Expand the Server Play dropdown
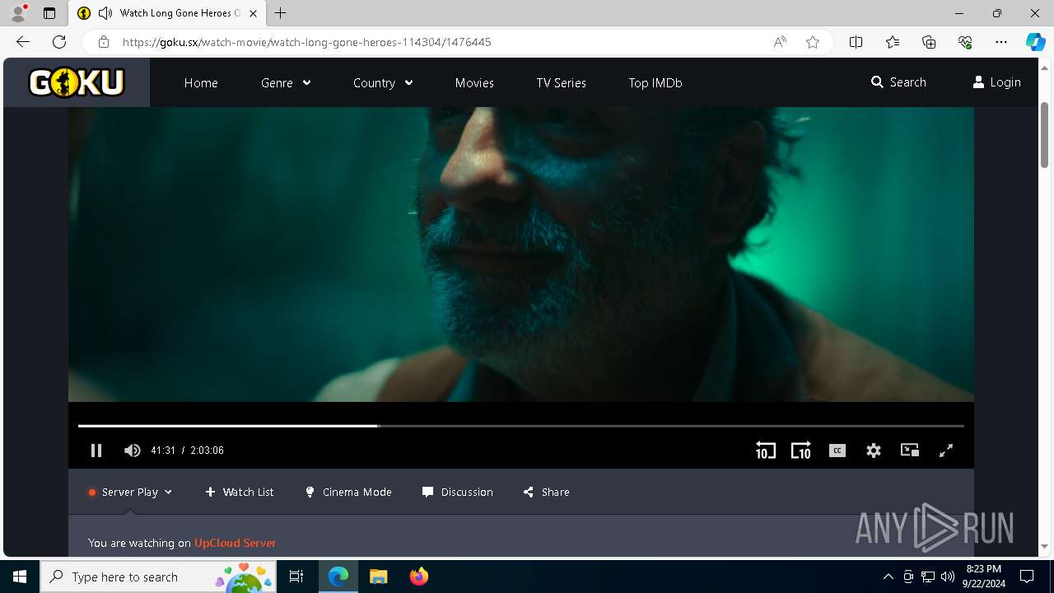Viewport: 1054px width, 593px height. [130, 492]
